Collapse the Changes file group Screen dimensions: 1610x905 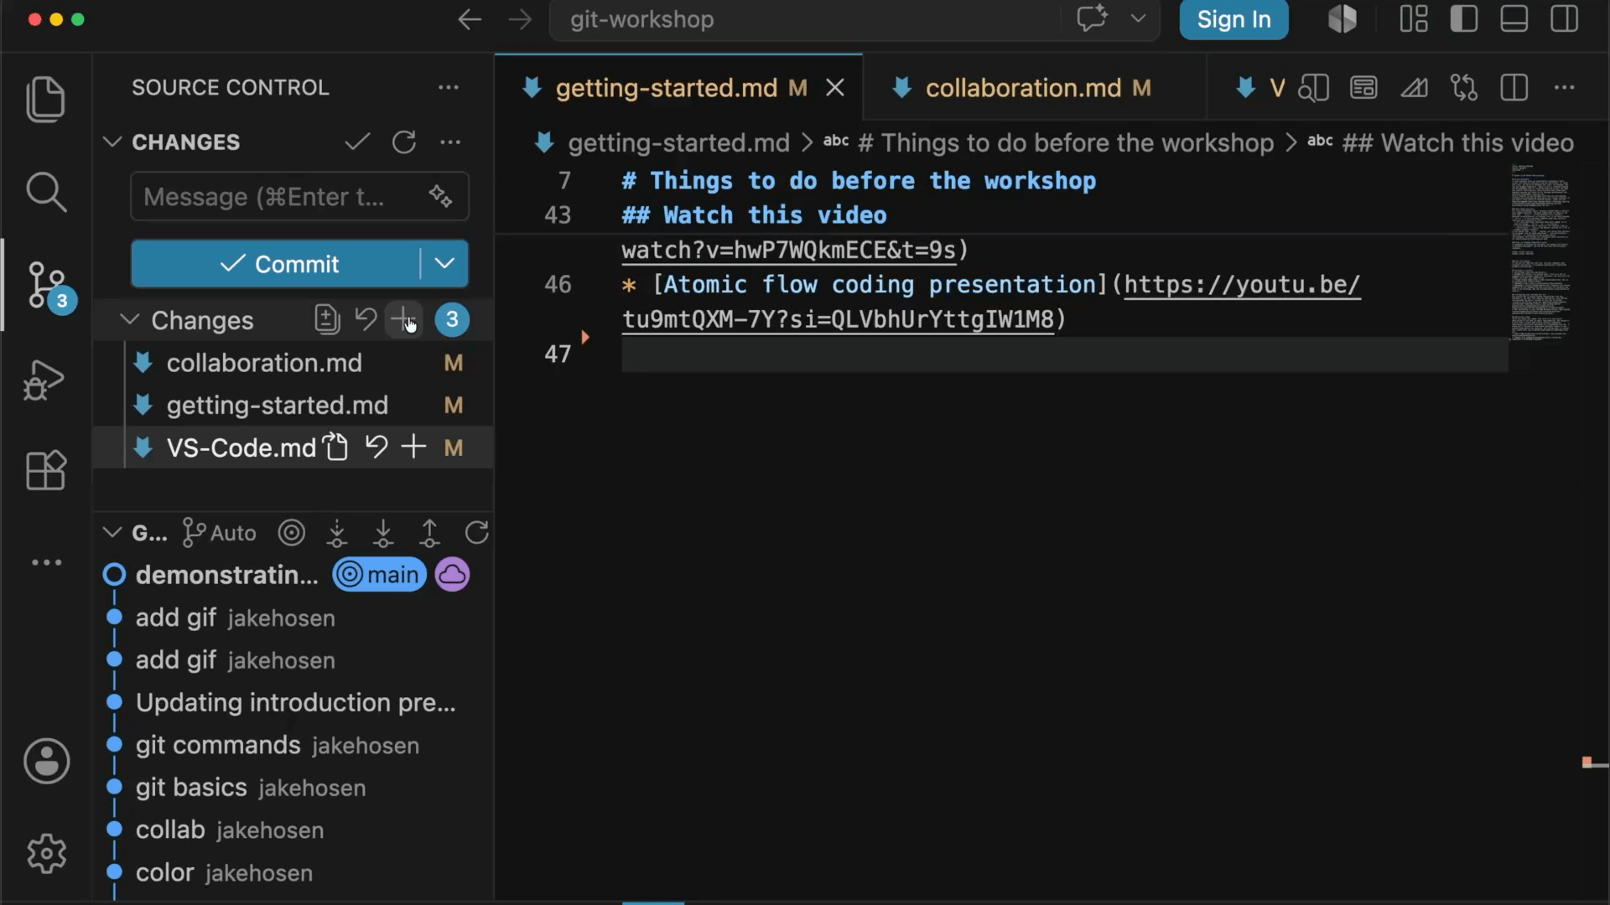point(129,319)
